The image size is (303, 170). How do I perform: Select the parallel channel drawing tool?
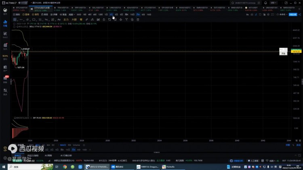27,19
